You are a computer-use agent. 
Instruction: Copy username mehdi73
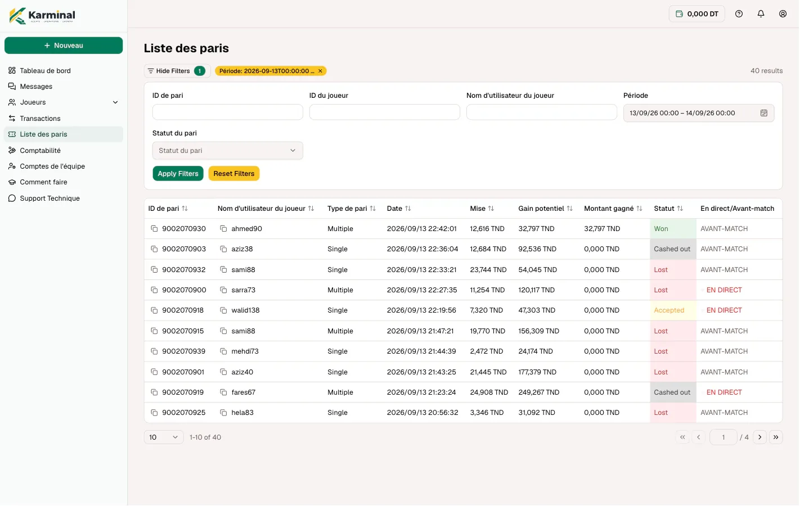point(223,351)
